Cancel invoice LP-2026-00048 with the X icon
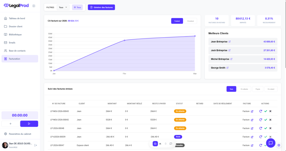The height and width of the screenshot is (151, 286). point(270,128)
